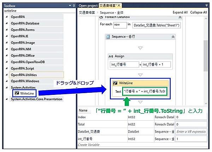Edit the For each row variable field
This screenshot has width=212, height=152.
[x=120, y=25]
